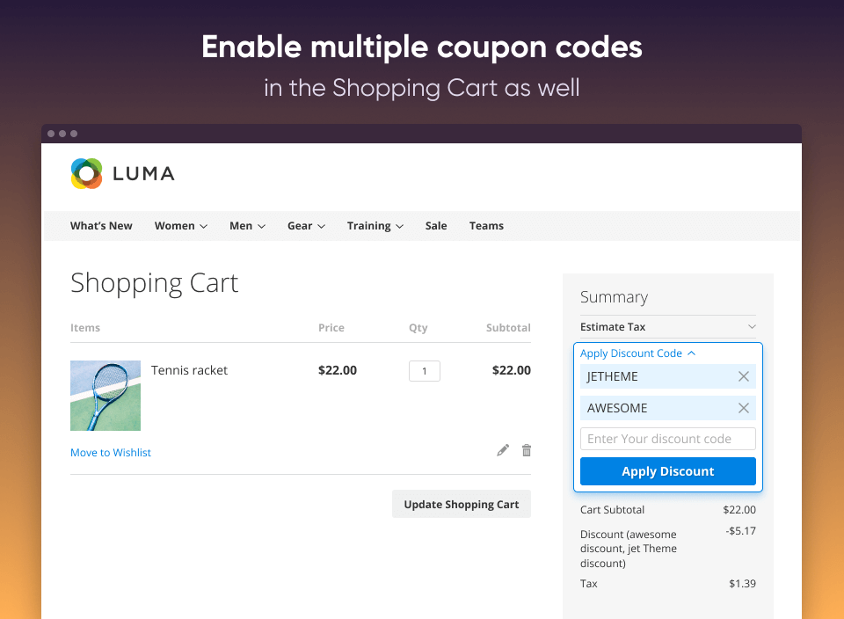The height and width of the screenshot is (619, 844).
Task: Go to the What's New section
Action: click(100, 225)
